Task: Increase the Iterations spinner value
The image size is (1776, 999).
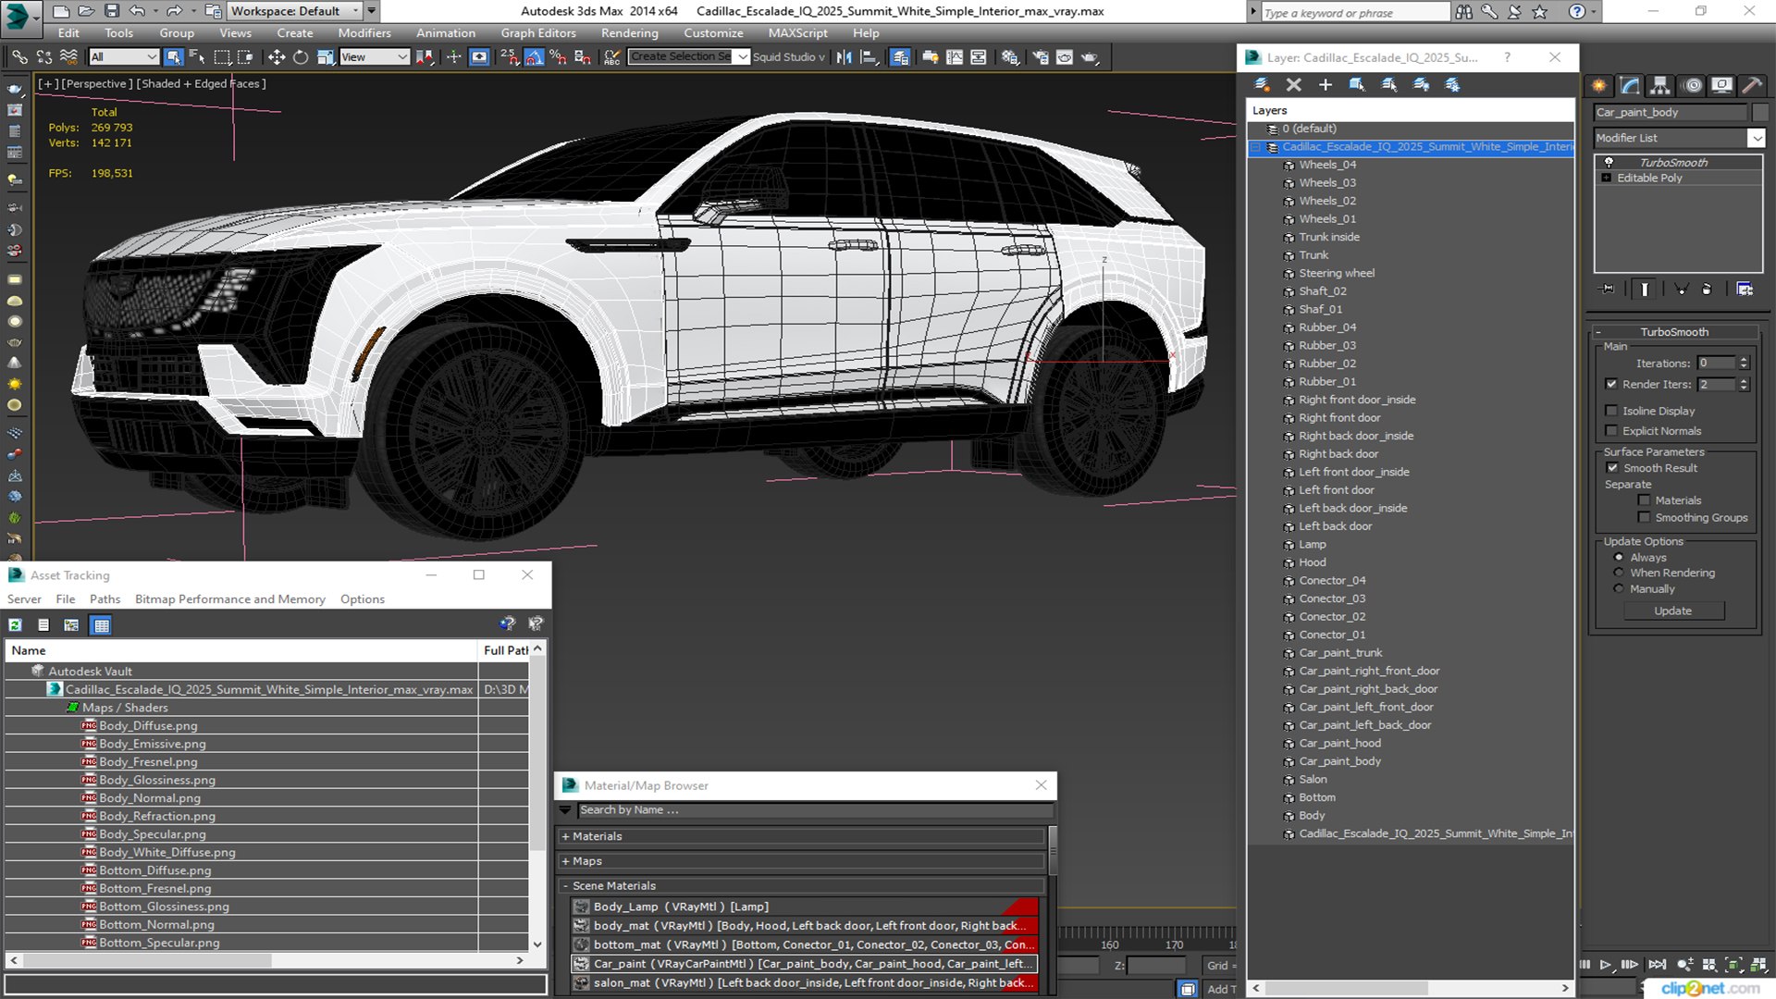Action: point(1744,360)
